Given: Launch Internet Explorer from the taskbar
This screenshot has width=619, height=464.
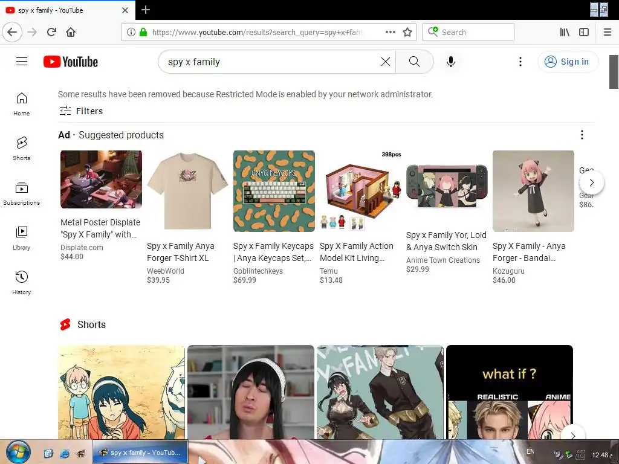Looking at the screenshot, I should coord(64,453).
